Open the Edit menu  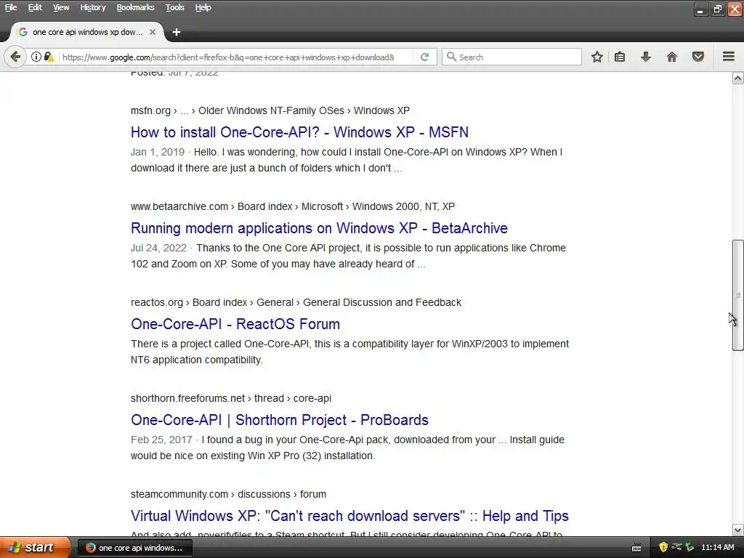(x=35, y=7)
